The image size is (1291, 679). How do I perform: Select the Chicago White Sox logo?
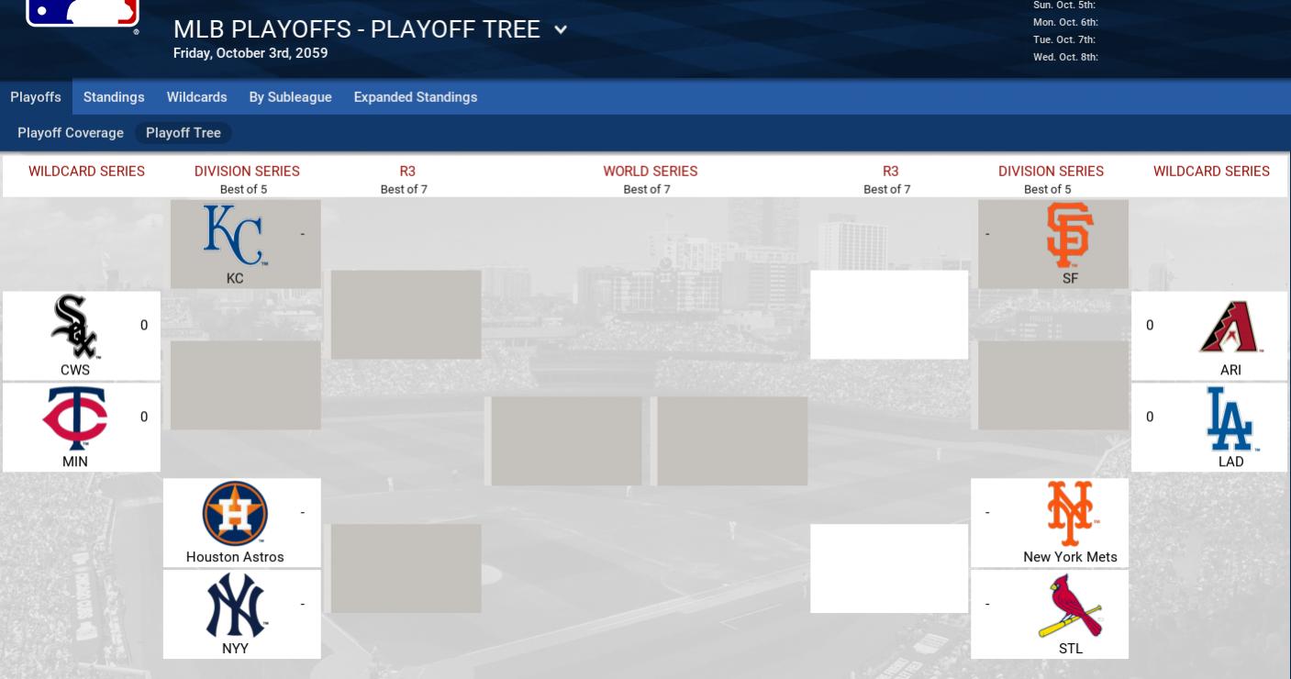point(75,327)
